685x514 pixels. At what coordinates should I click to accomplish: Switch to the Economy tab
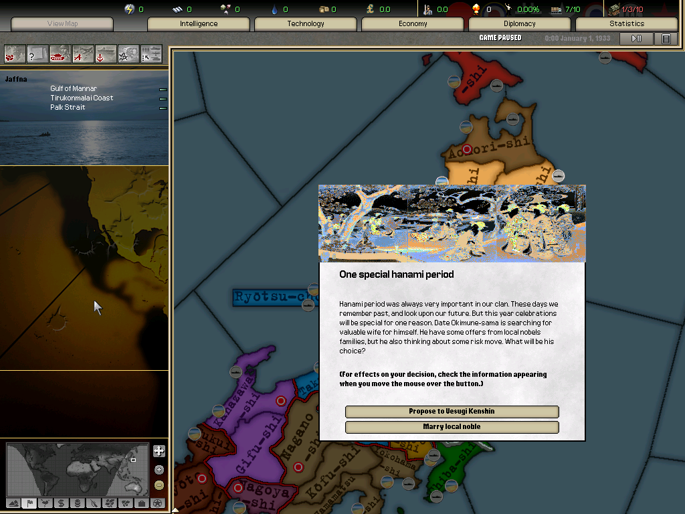[x=412, y=23]
